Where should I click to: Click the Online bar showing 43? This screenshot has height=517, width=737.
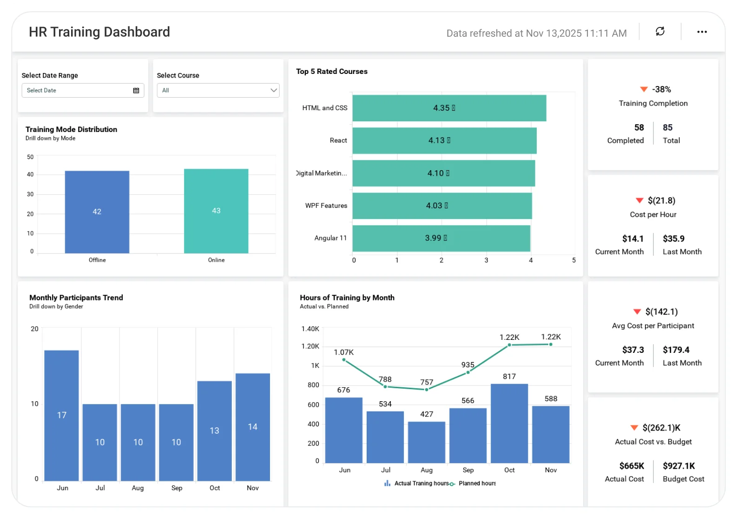pyautogui.click(x=216, y=211)
